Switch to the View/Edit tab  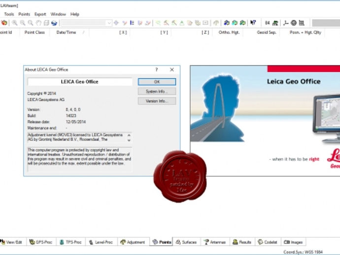click(x=12, y=242)
